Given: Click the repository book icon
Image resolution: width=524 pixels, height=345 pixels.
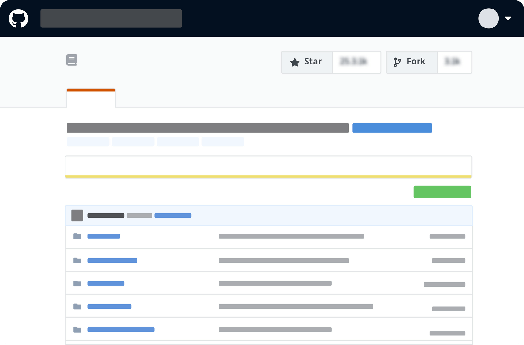Looking at the screenshot, I should click(72, 60).
